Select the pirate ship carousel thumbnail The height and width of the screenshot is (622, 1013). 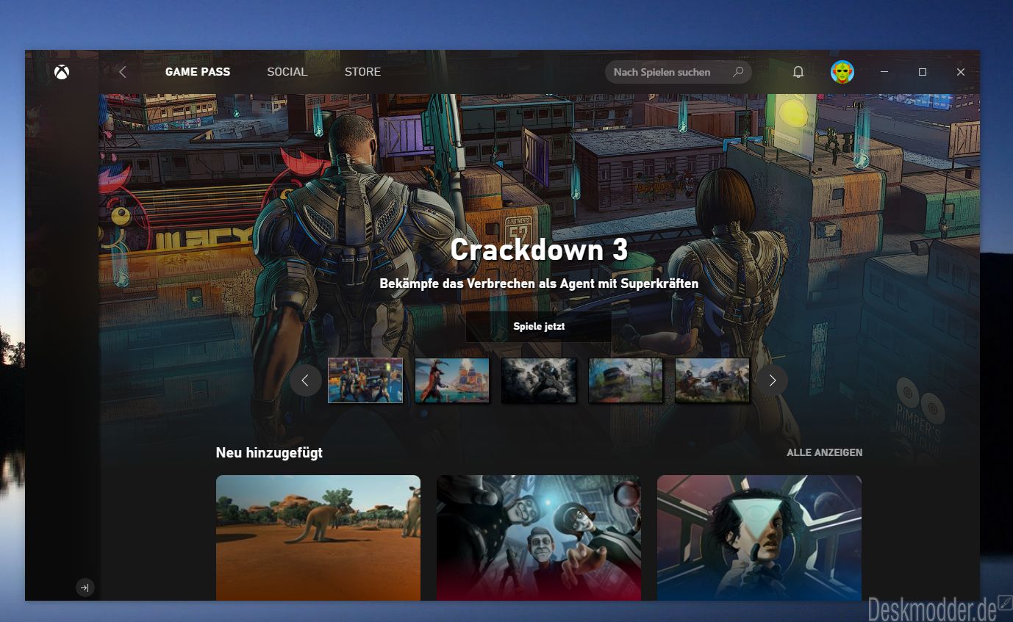[x=452, y=380]
